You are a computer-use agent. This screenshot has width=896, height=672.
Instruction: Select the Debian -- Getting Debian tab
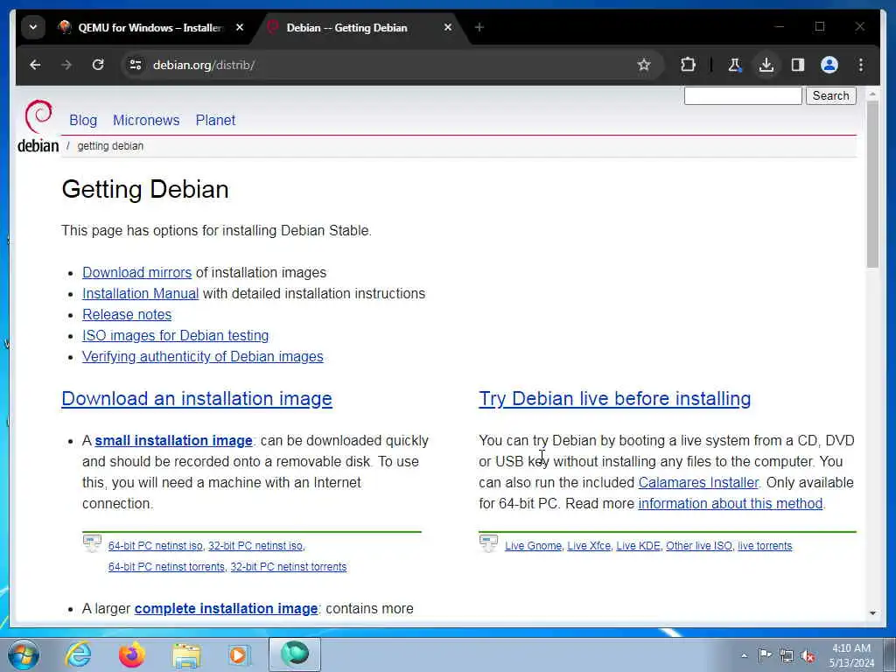pos(346,27)
